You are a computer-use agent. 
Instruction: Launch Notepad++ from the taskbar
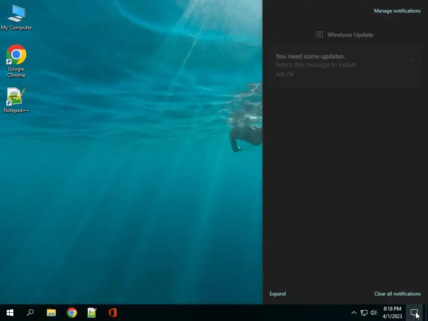(x=92, y=313)
